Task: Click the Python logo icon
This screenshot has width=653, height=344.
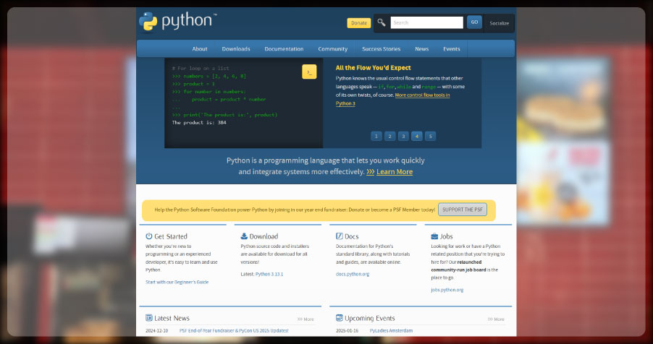Action: 148,22
